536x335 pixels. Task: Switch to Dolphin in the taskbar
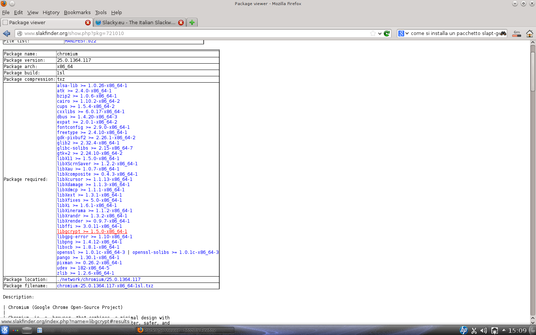(x=84, y=330)
